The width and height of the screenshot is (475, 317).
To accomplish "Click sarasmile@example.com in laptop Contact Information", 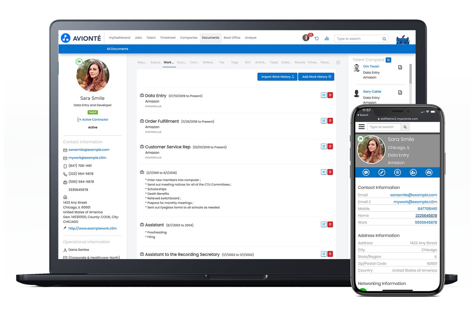I will tap(89, 150).
